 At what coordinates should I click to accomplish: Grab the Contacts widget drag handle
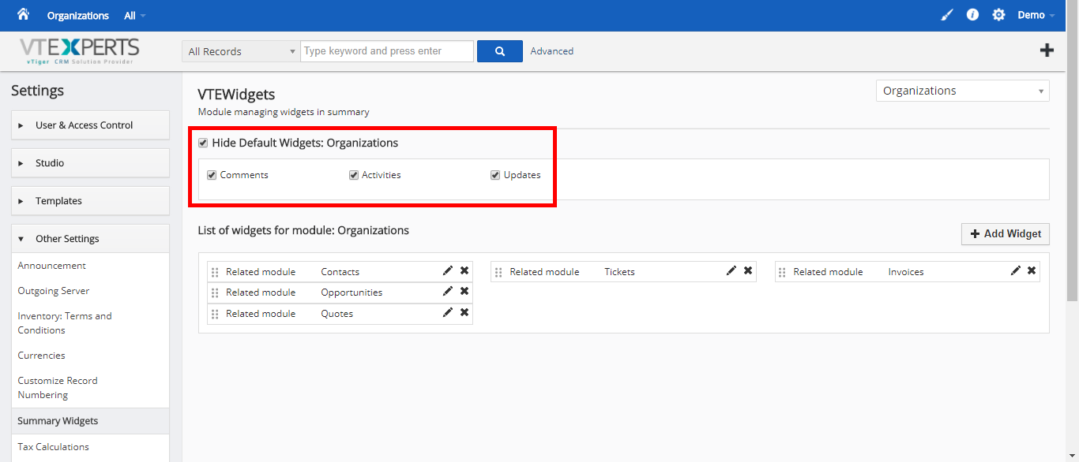tap(215, 272)
